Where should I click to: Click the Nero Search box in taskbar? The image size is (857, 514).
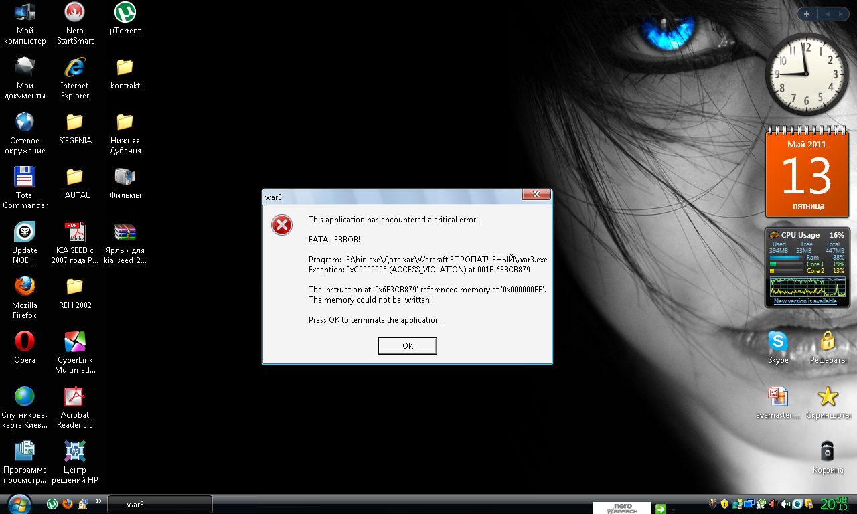tap(622, 508)
